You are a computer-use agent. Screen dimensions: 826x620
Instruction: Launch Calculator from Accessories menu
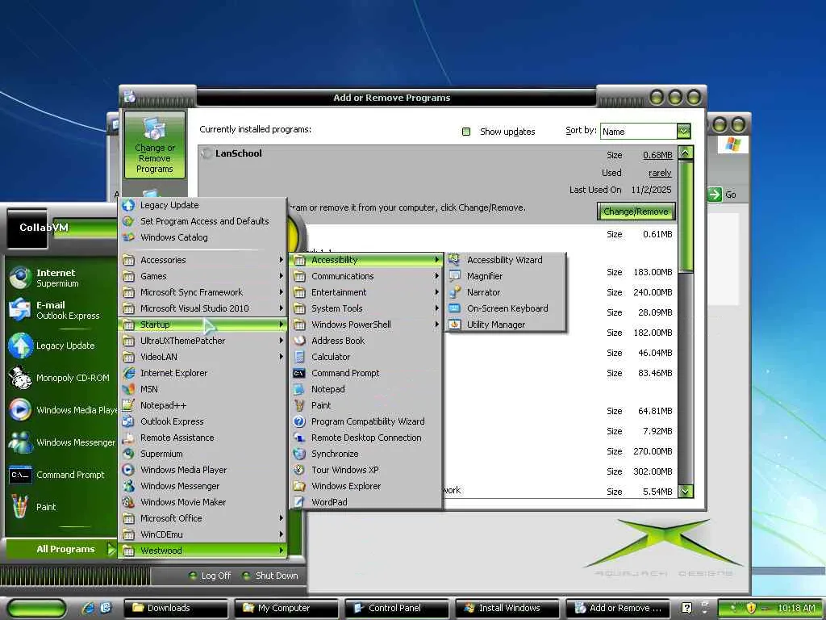pyautogui.click(x=366, y=357)
